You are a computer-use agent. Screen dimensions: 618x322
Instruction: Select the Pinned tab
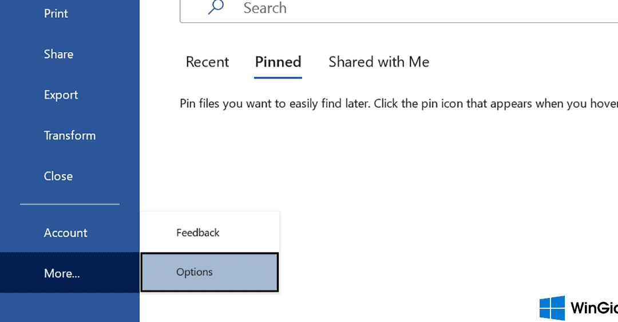[278, 62]
